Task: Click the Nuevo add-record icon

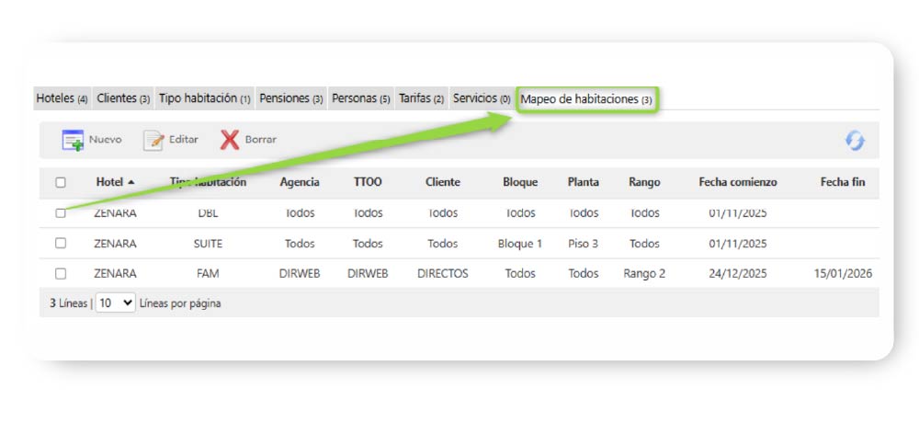Action: (x=73, y=140)
